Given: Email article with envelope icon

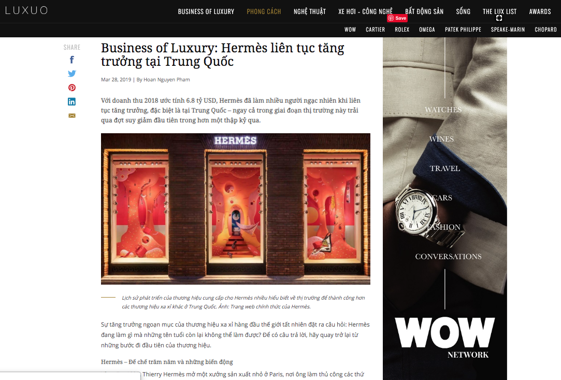Looking at the screenshot, I should pos(72,116).
